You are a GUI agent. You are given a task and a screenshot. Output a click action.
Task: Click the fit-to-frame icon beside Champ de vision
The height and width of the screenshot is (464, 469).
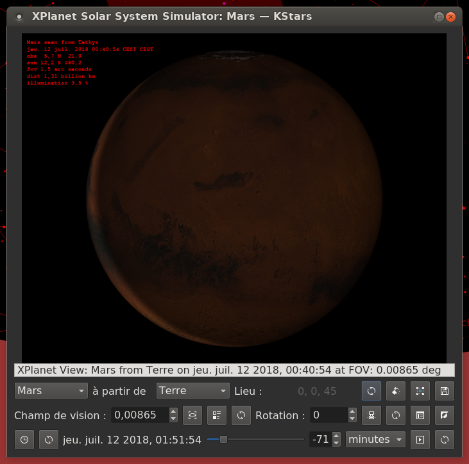[192, 415]
